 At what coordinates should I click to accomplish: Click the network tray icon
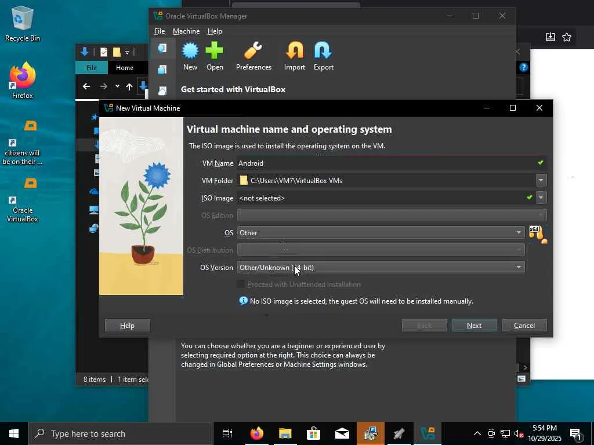(505, 433)
